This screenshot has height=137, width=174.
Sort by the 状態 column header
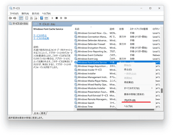(121, 29)
